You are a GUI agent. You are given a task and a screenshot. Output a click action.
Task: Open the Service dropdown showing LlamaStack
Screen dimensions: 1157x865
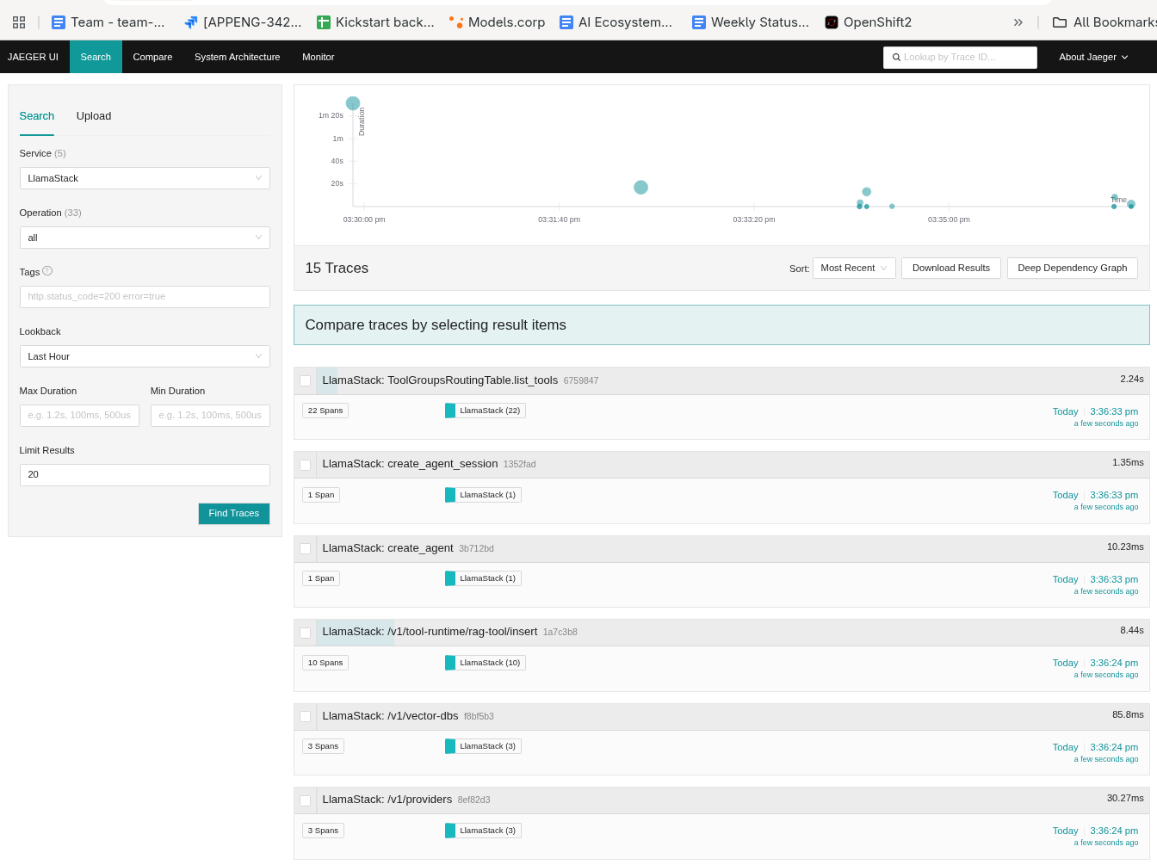pos(145,178)
